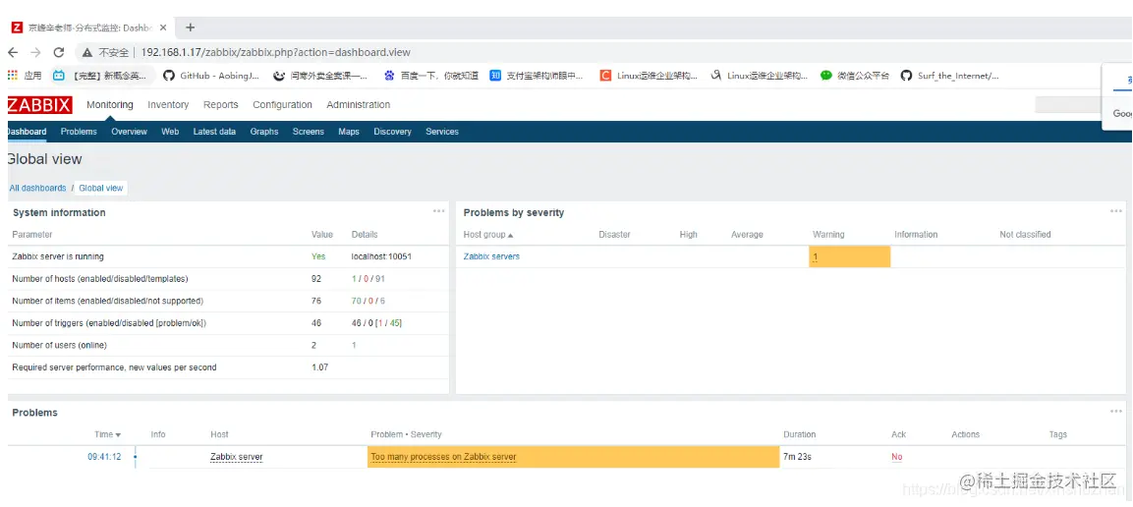Open the GitHub AobingJ bookmark
1133x507 pixels.
pyautogui.click(x=211, y=75)
